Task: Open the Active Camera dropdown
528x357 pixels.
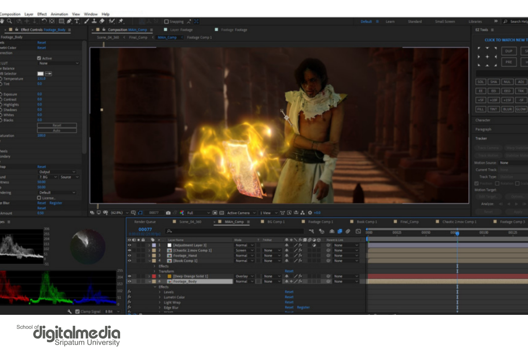Action: pyautogui.click(x=242, y=213)
